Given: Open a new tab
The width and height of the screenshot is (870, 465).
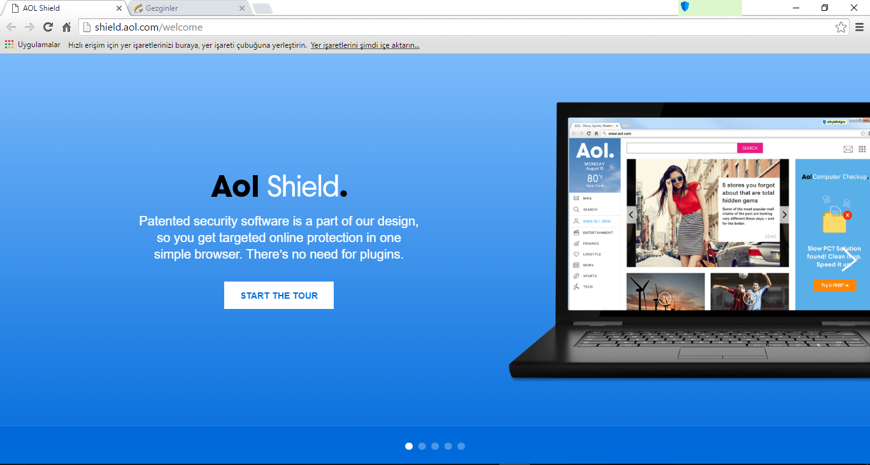Looking at the screenshot, I should (262, 8).
